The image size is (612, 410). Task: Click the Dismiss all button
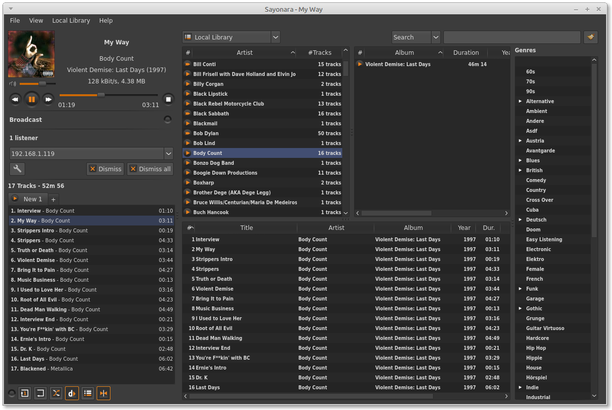[x=150, y=169]
